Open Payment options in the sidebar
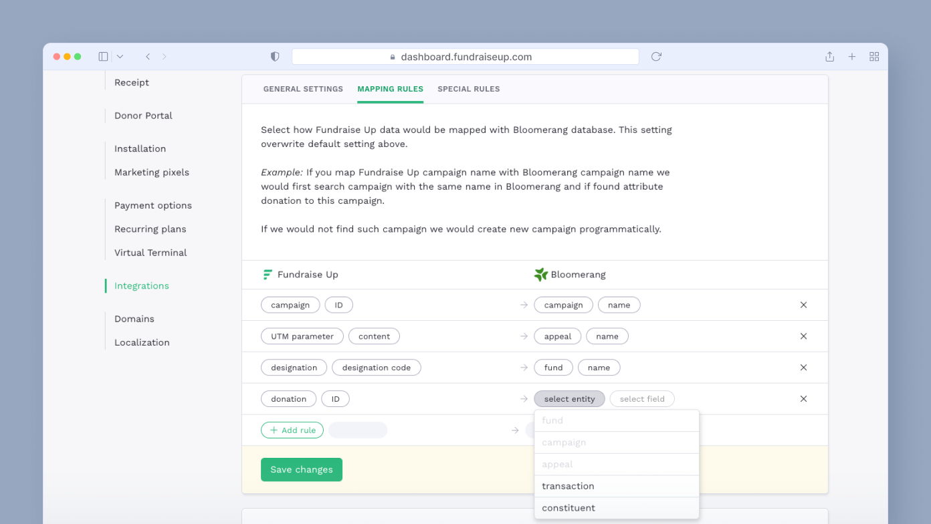This screenshot has width=931, height=524. [x=153, y=205]
